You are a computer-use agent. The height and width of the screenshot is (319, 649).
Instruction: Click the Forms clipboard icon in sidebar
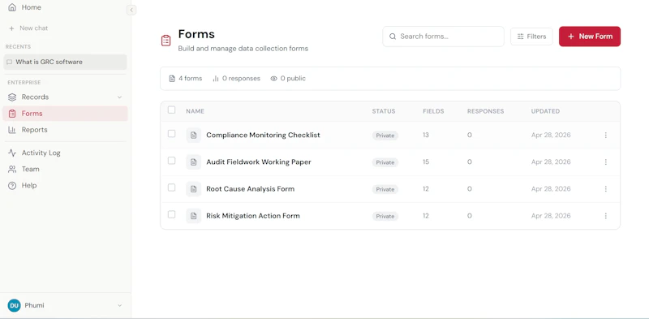tap(12, 114)
